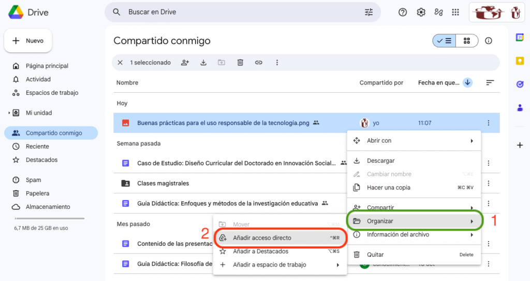Image resolution: width=530 pixels, height=281 pixels.
Task: Switch to list layout view
Action: coord(444,41)
